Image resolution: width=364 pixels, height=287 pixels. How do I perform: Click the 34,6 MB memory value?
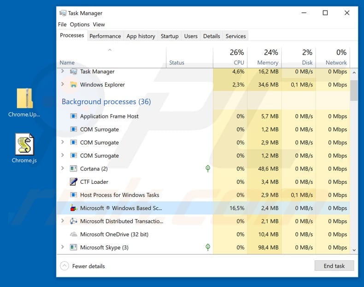[x=268, y=85]
